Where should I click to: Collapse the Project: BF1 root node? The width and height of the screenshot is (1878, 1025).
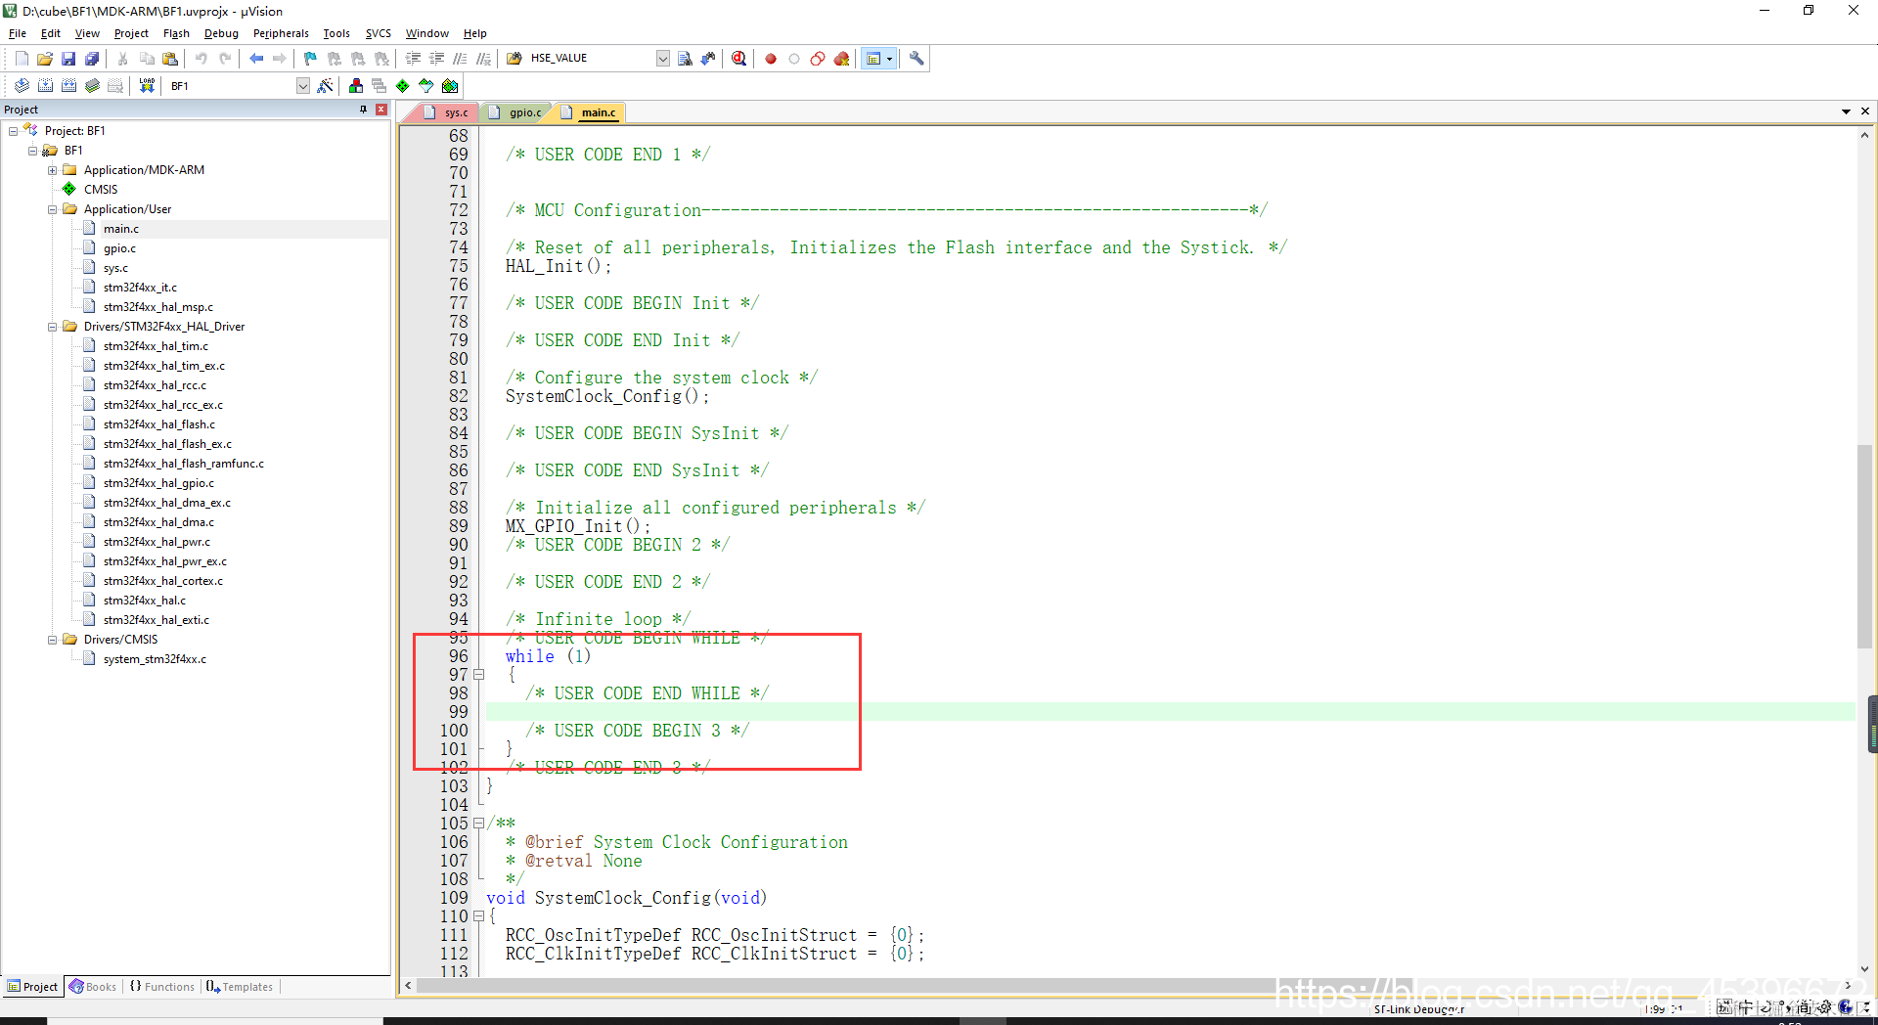pos(13,131)
